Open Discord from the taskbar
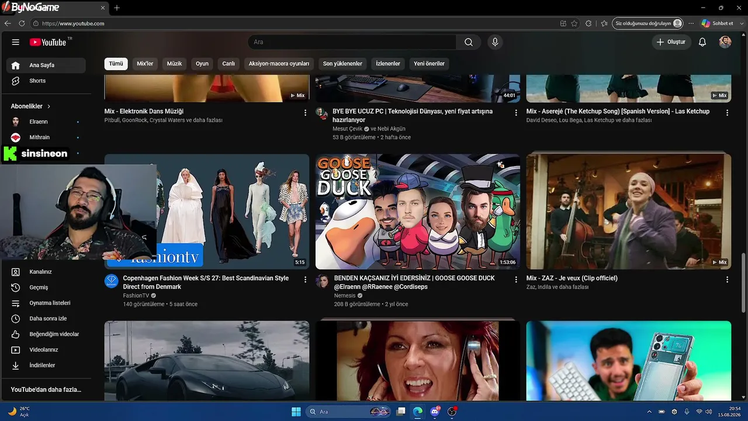The height and width of the screenshot is (421, 748). pos(435,412)
